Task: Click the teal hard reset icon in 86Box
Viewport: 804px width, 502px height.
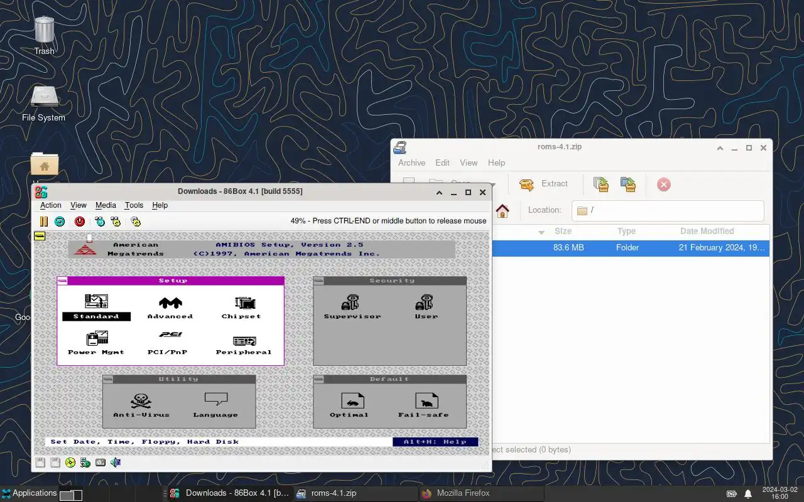Action: [x=60, y=221]
